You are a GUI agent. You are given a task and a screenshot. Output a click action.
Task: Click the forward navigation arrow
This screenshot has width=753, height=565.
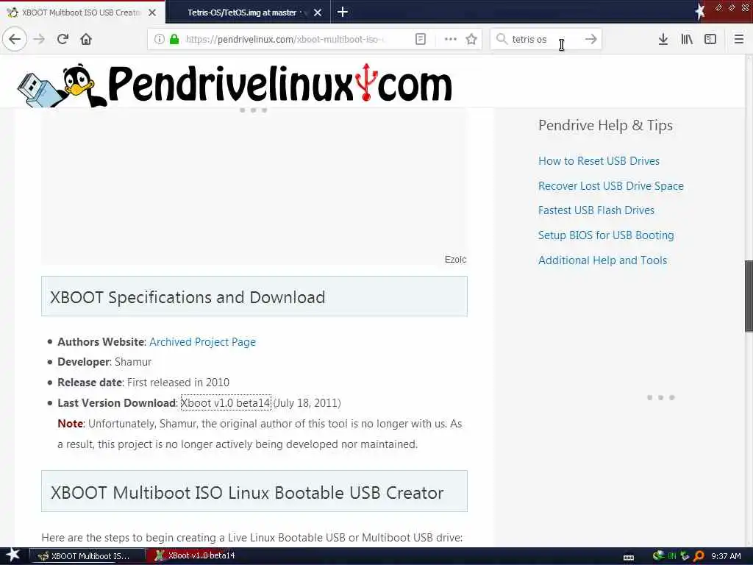point(39,39)
